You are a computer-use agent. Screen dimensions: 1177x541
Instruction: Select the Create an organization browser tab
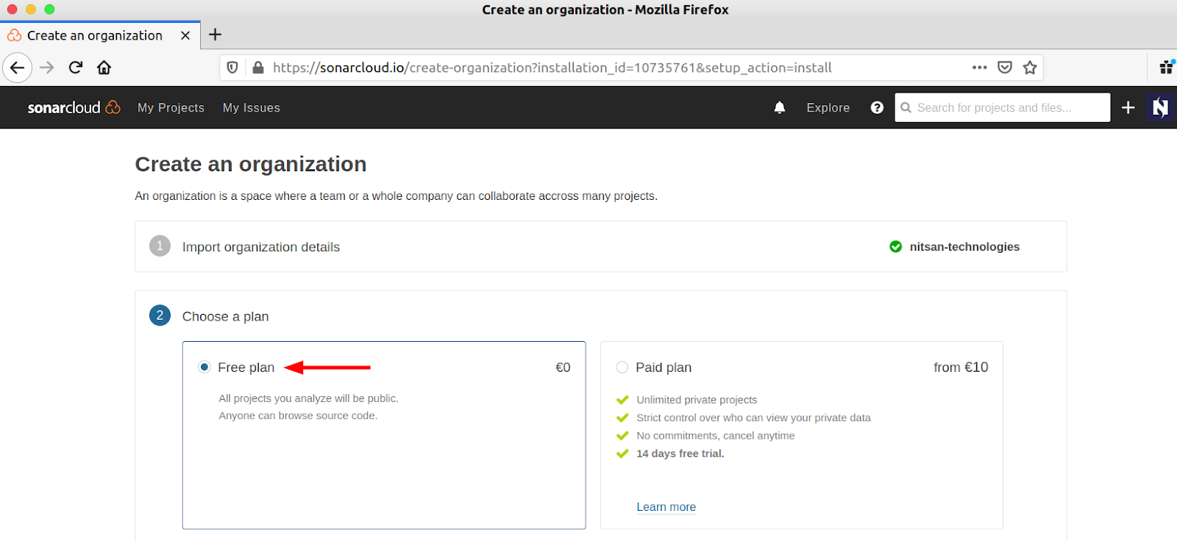[x=100, y=35]
